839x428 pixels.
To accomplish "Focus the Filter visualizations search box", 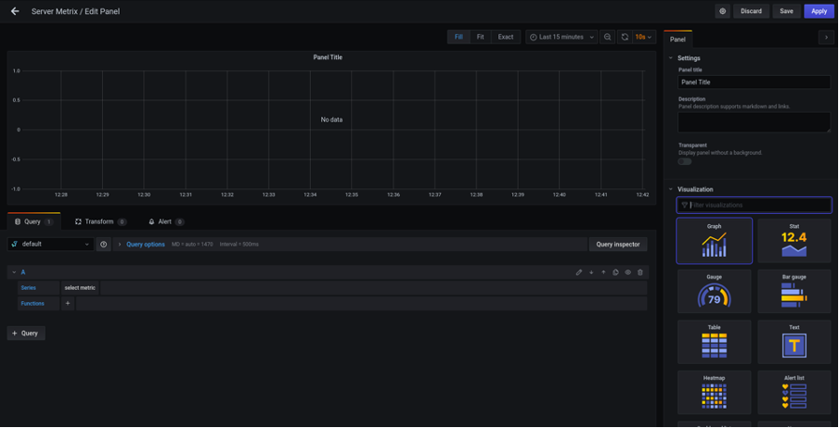I will pyautogui.click(x=754, y=205).
